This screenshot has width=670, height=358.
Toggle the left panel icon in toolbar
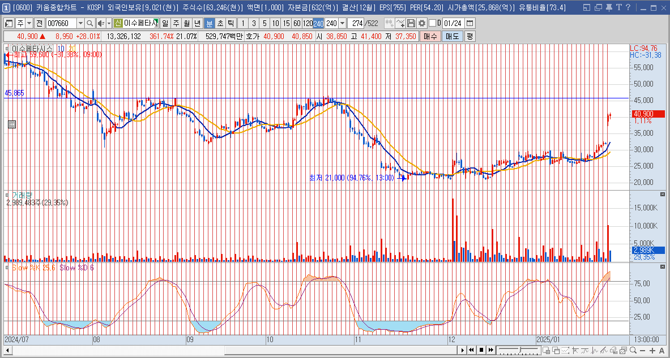(8, 23)
